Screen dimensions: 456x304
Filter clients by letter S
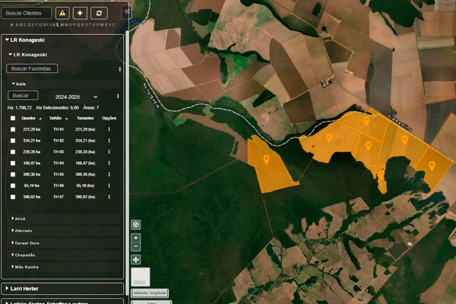click(86, 25)
